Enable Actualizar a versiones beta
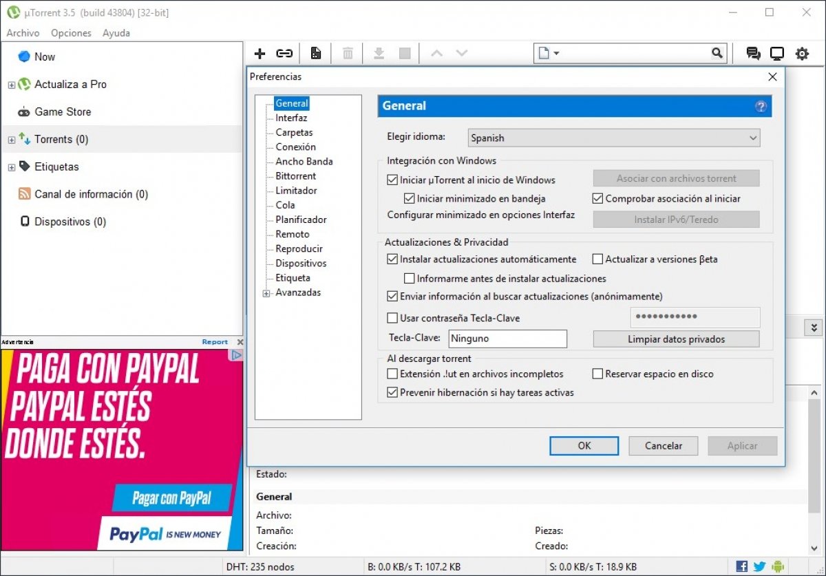 coord(597,259)
